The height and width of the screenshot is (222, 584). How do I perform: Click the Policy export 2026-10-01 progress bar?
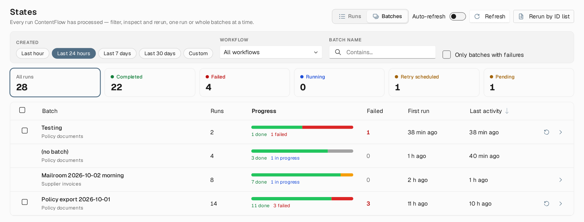coord(302,199)
